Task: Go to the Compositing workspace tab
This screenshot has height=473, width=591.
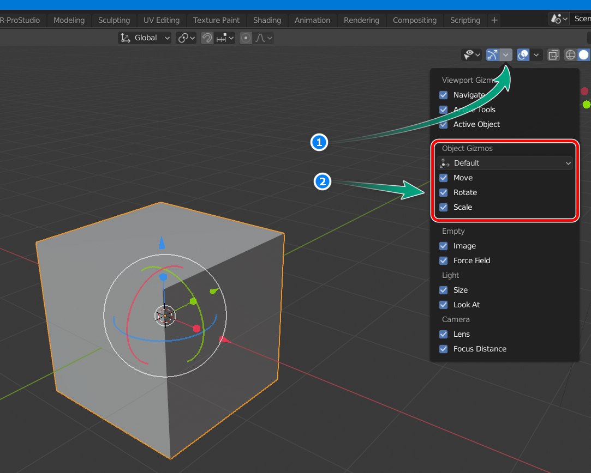Action: click(x=415, y=20)
